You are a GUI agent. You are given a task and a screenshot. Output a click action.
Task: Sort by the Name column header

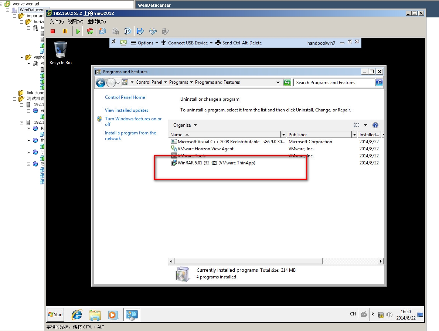(225, 135)
